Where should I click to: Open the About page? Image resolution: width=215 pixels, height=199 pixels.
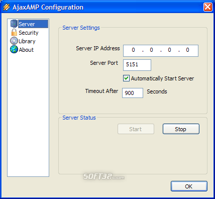[x=26, y=50]
